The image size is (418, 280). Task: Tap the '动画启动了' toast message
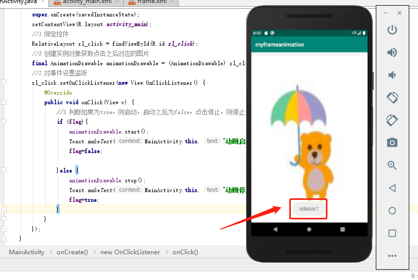pyautogui.click(x=309, y=209)
